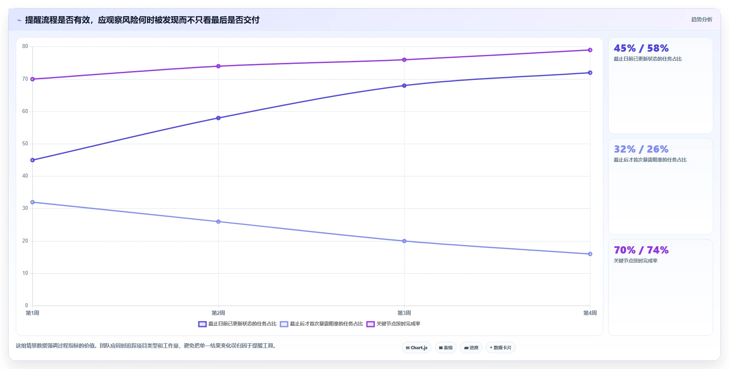
Task: Click the 第1周 axis label
Action: [x=32, y=313]
